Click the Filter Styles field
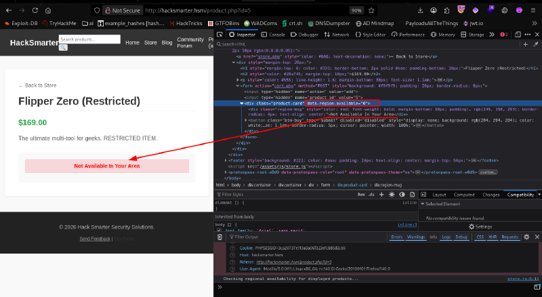 pyautogui.click(x=285, y=195)
